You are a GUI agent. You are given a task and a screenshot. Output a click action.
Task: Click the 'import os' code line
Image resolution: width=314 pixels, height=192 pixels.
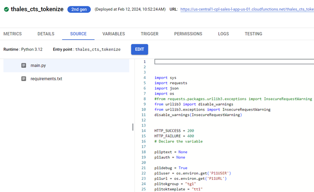(164, 94)
